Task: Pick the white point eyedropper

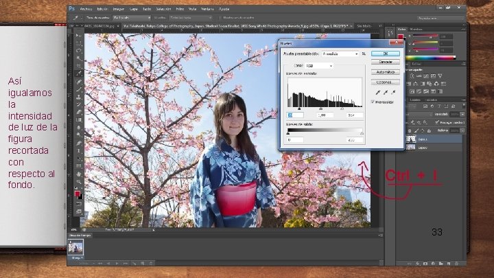Action: [x=393, y=91]
